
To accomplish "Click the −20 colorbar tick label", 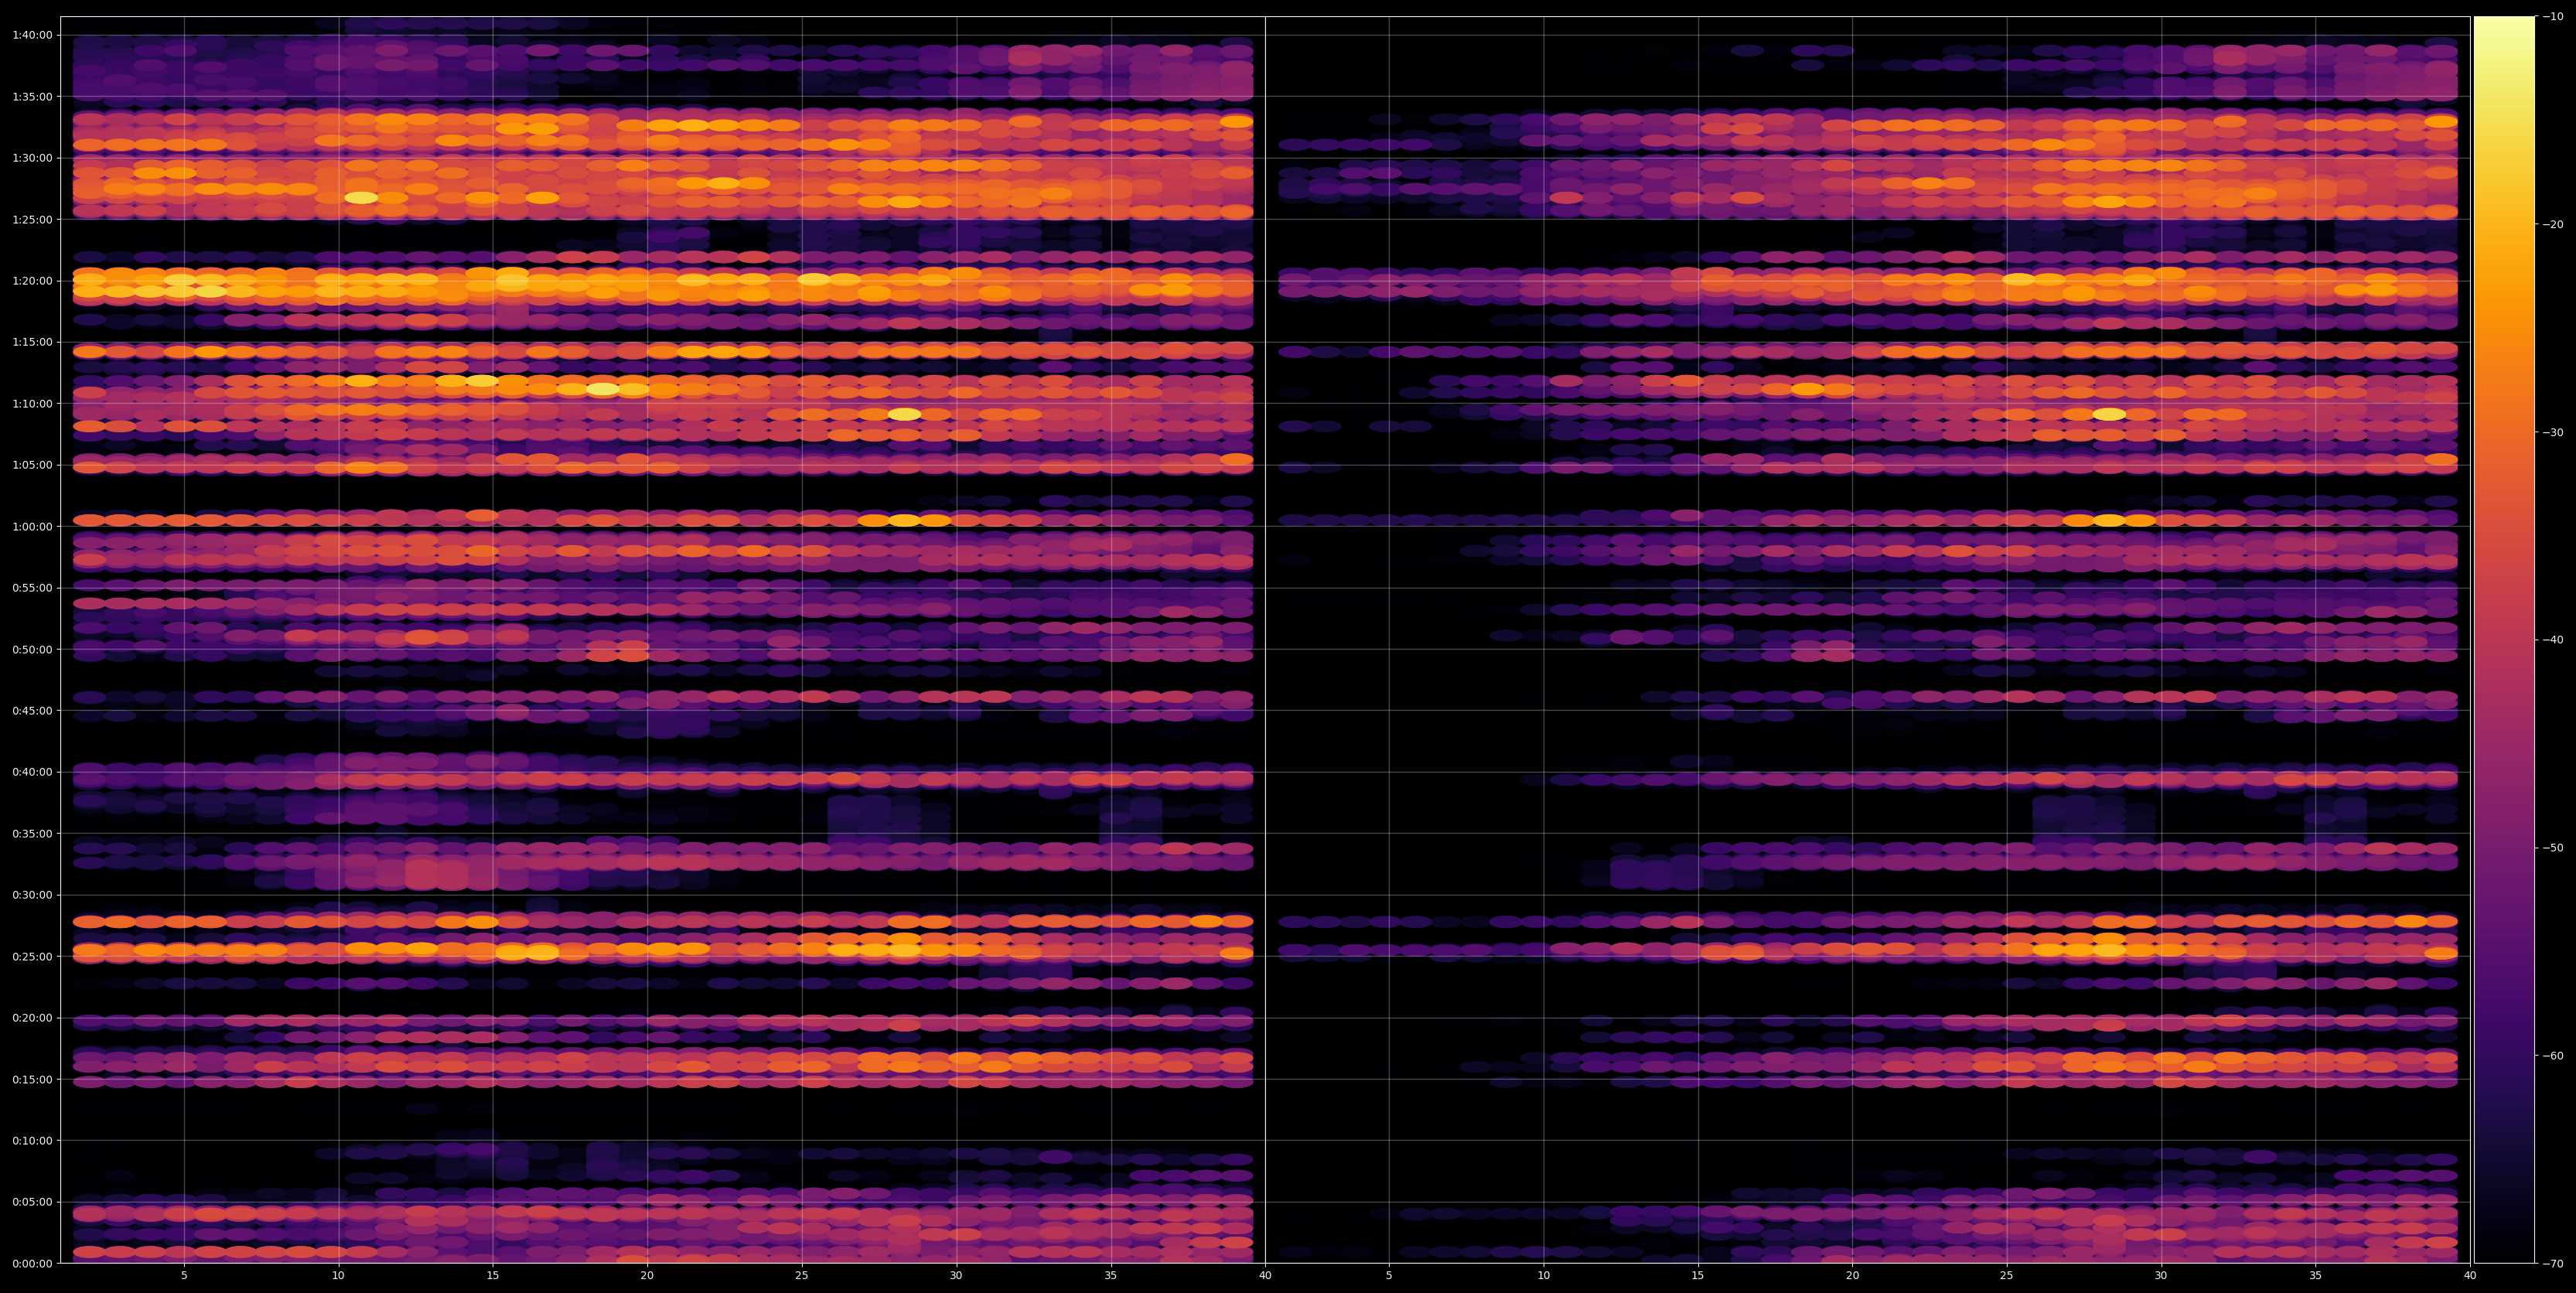I will [x=2552, y=224].
